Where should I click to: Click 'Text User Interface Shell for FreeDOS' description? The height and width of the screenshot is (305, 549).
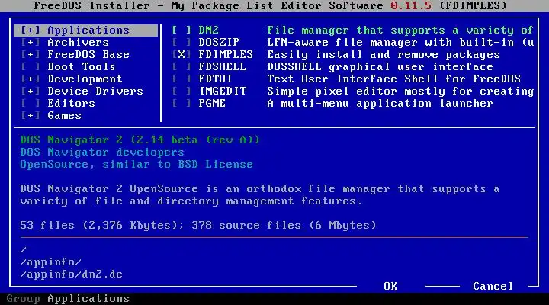(394, 79)
